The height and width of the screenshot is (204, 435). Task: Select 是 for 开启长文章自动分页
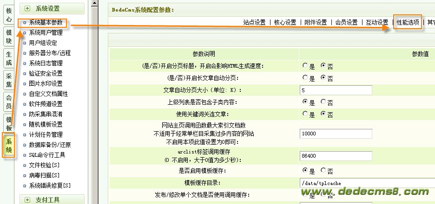click(305, 78)
